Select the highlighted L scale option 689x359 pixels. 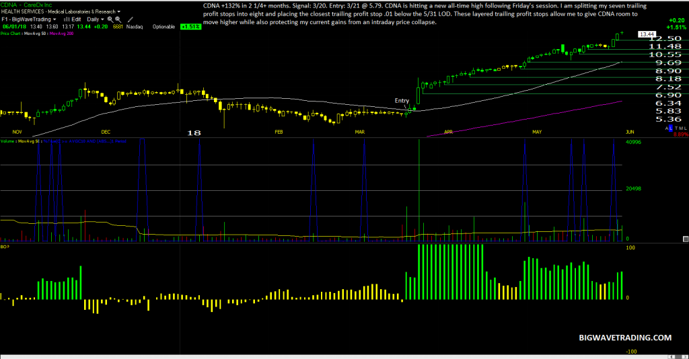(671, 128)
